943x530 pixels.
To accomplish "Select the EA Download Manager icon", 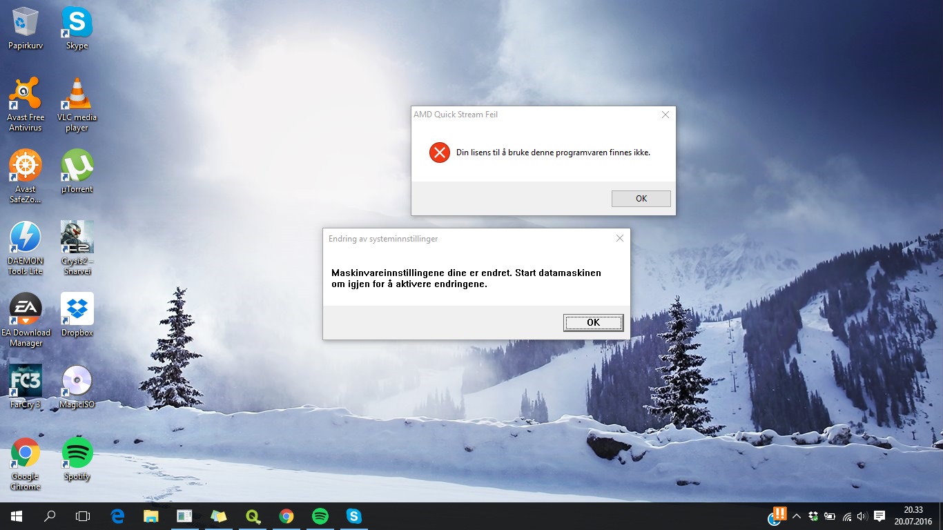I will (x=26, y=320).
